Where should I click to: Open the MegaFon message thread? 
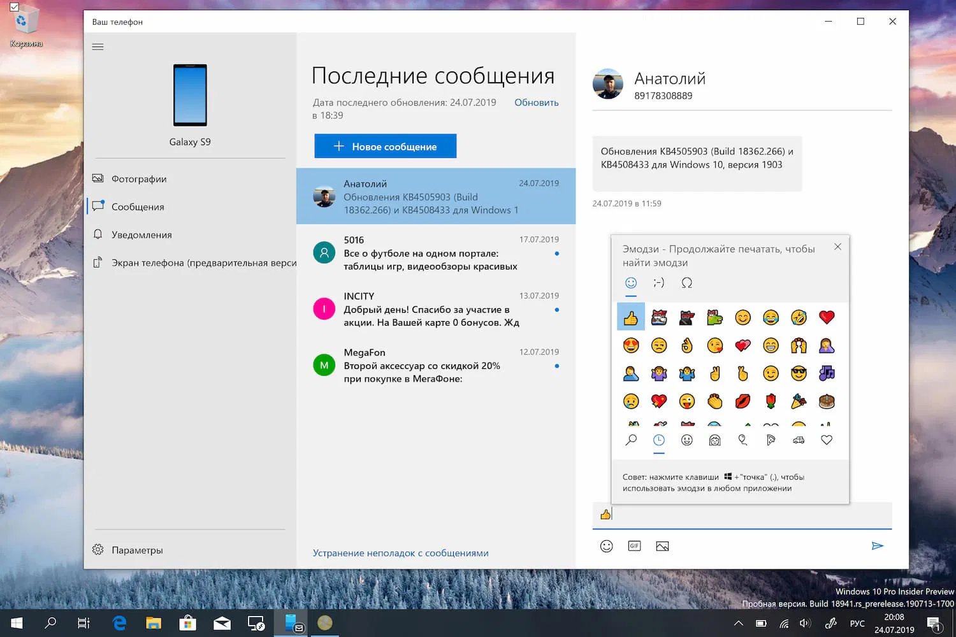pyautogui.click(x=436, y=365)
